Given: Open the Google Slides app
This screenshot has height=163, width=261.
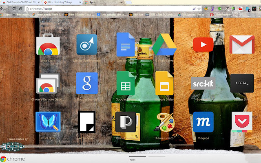Looking at the screenshot, I should coord(164,83).
